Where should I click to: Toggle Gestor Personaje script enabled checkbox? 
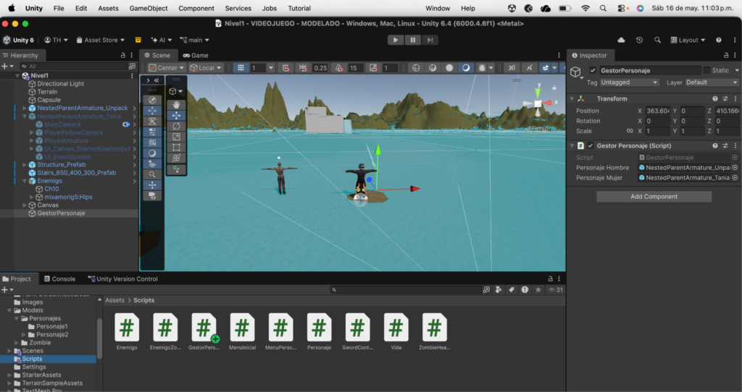[591, 146]
